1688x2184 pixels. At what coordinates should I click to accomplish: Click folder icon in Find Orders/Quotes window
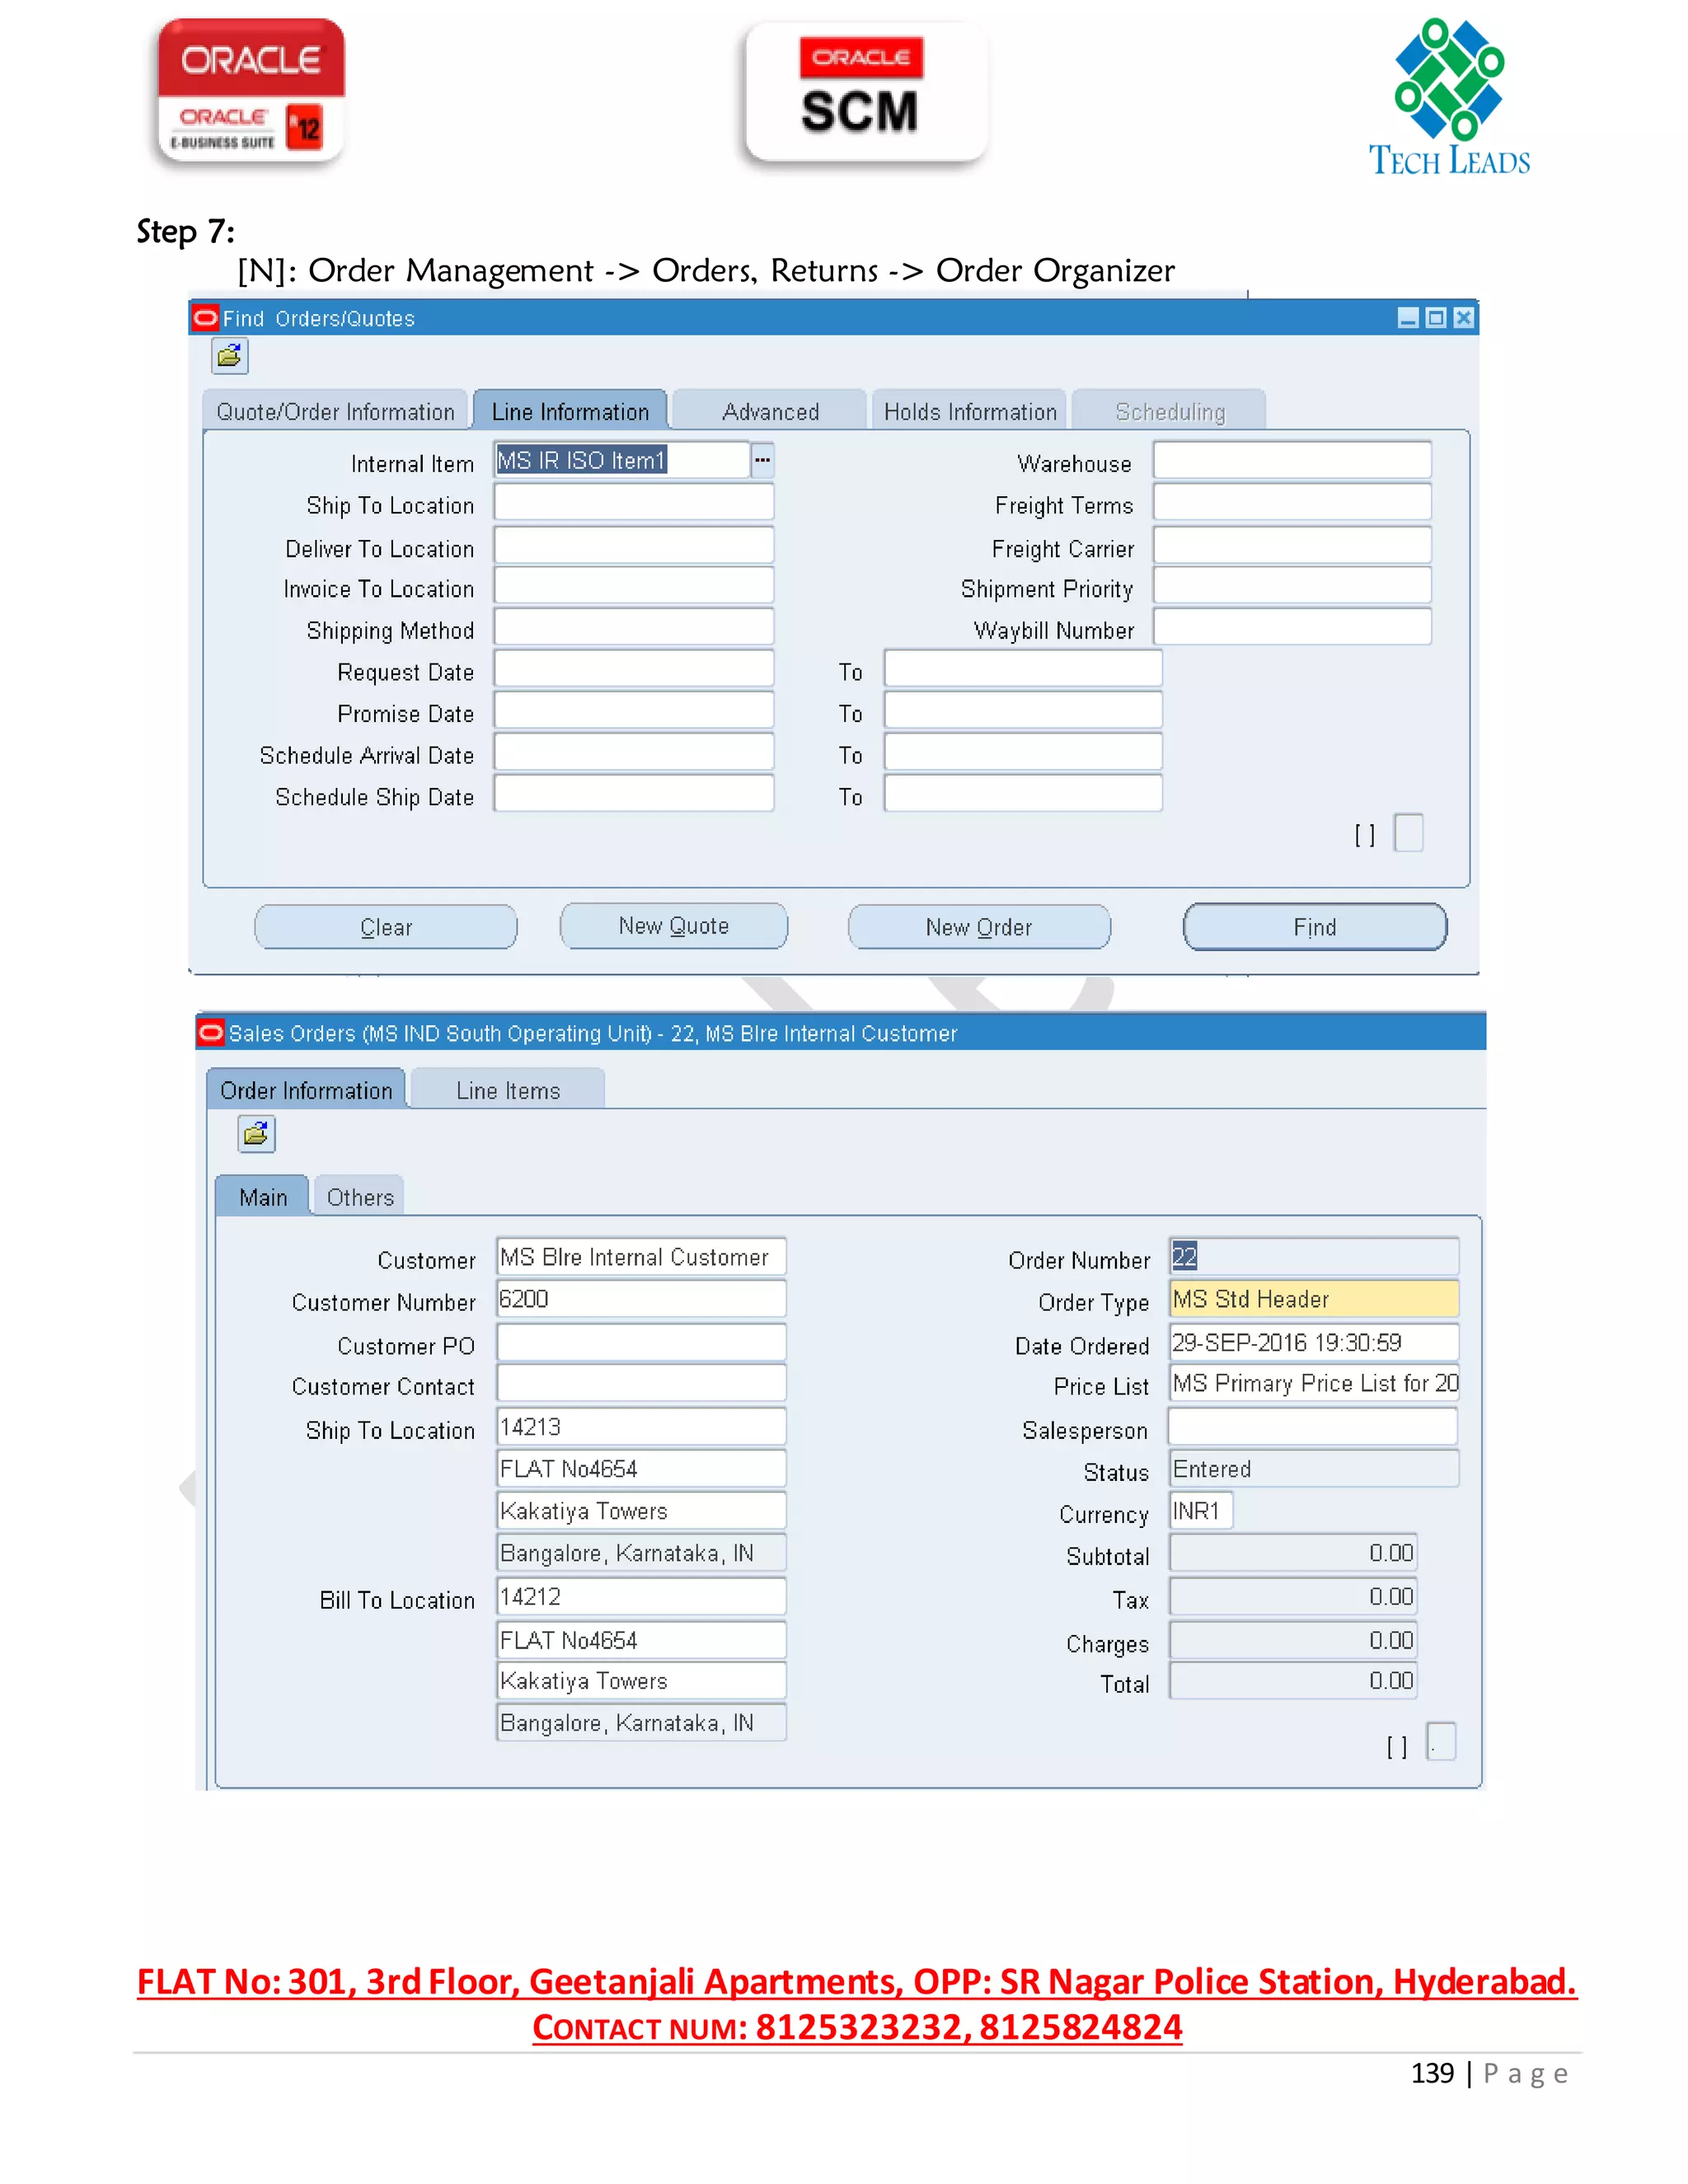tap(229, 356)
